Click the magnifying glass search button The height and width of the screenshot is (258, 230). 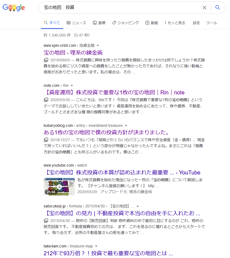point(218,8)
